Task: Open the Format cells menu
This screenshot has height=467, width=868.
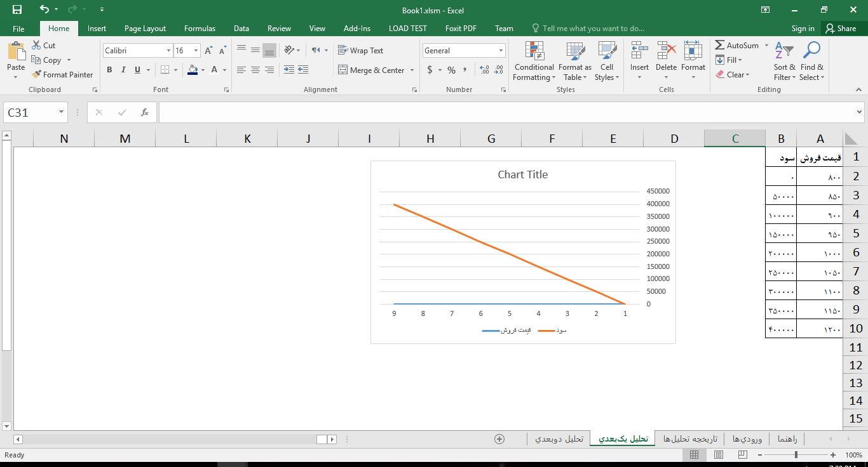Action: (693, 62)
